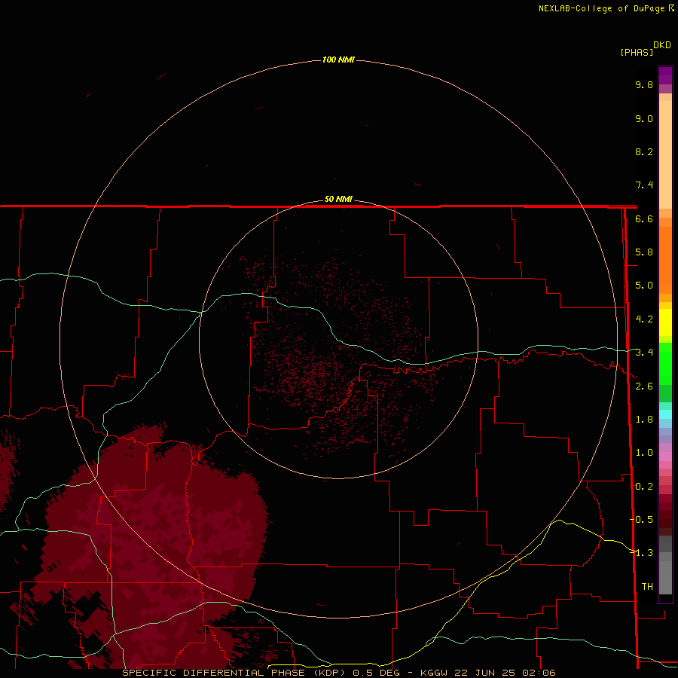678x678 pixels.
Task: Click the 9.0 value on the color scale
Action: tap(644, 118)
